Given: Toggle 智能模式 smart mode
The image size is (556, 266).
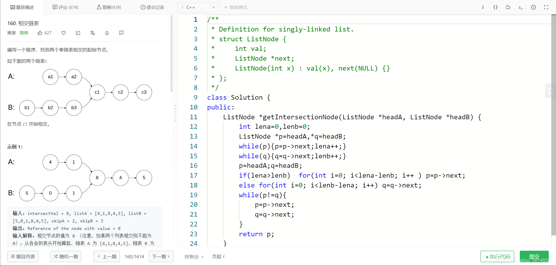Looking at the screenshot, I should [x=236, y=7].
